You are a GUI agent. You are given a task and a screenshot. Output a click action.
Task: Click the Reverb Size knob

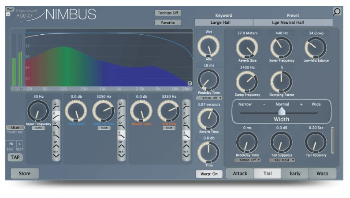click(x=247, y=47)
